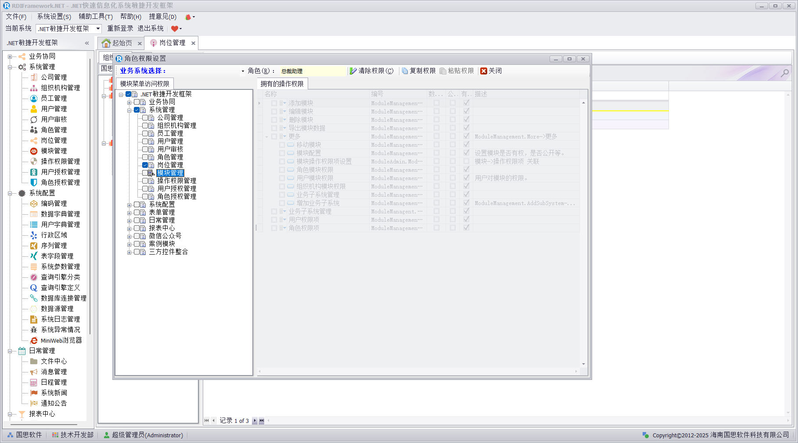Click the 角色 input field showing 总裁助理

coord(313,71)
